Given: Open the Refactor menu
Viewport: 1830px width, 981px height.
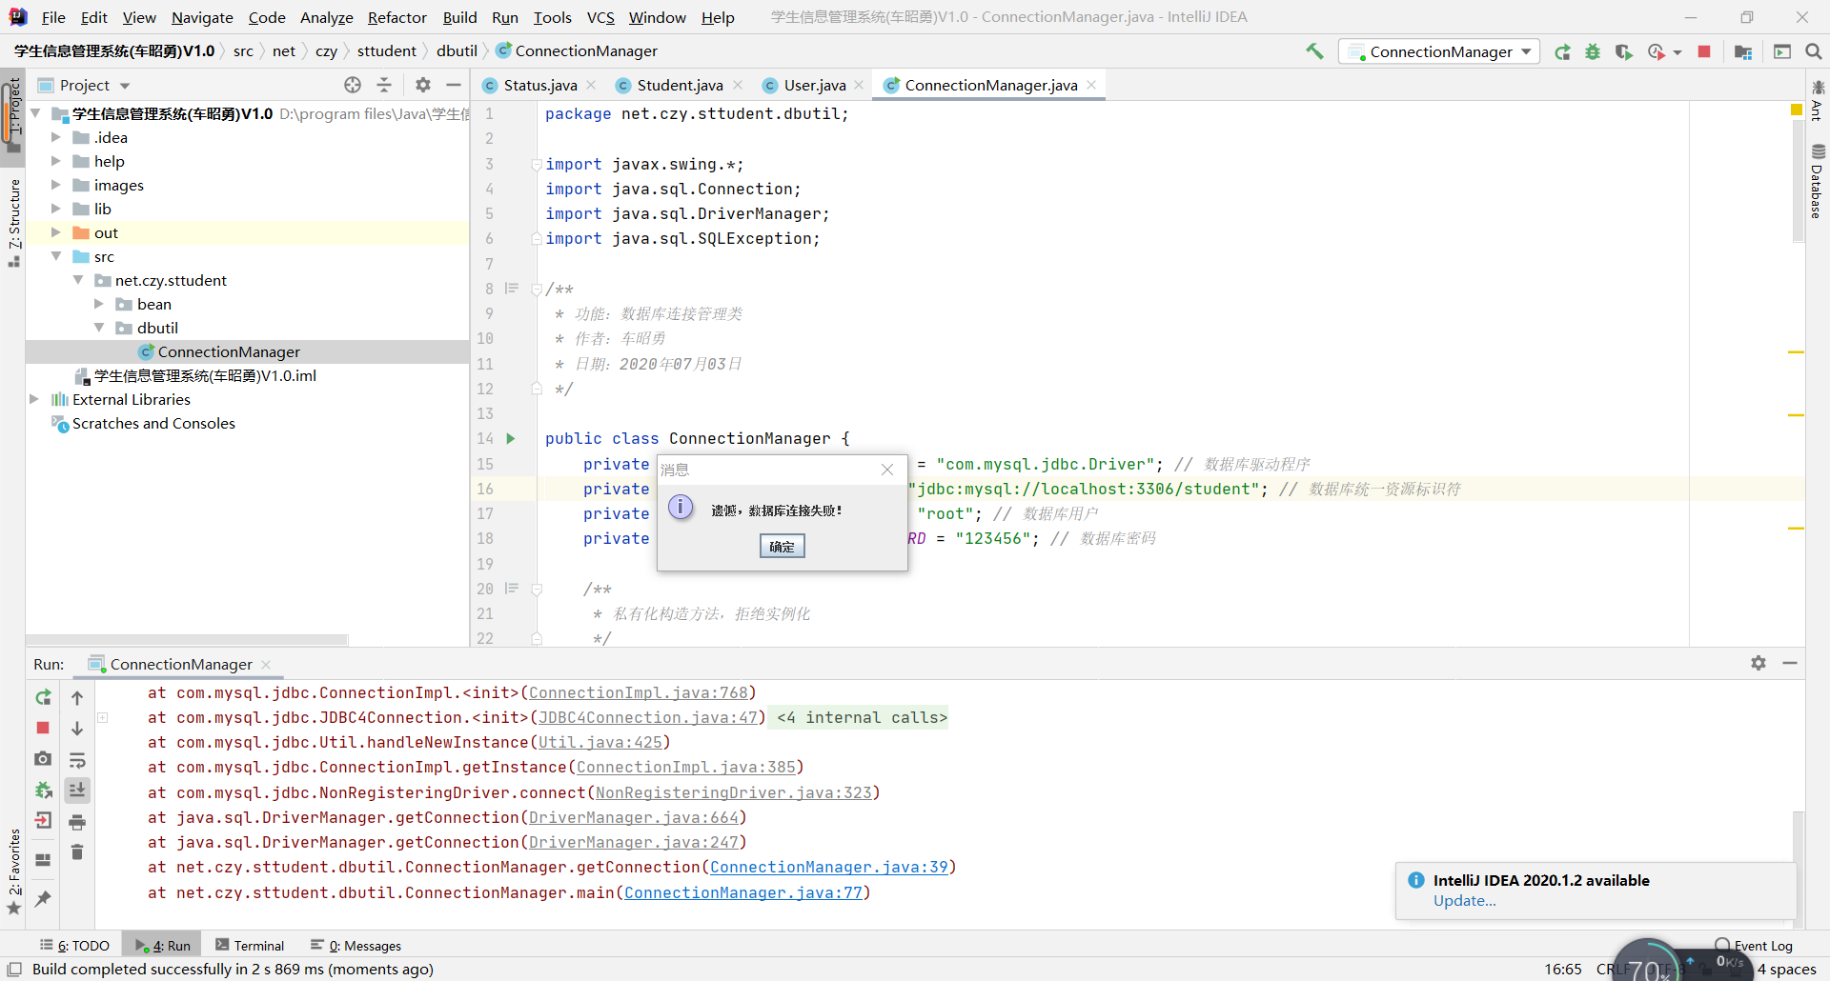Looking at the screenshot, I should [397, 17].
